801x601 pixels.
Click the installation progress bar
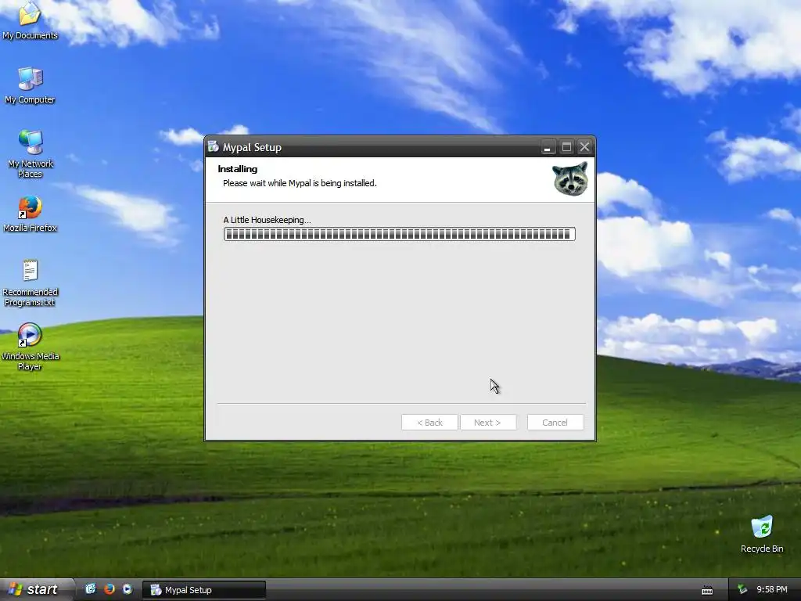tap(400, 234)
